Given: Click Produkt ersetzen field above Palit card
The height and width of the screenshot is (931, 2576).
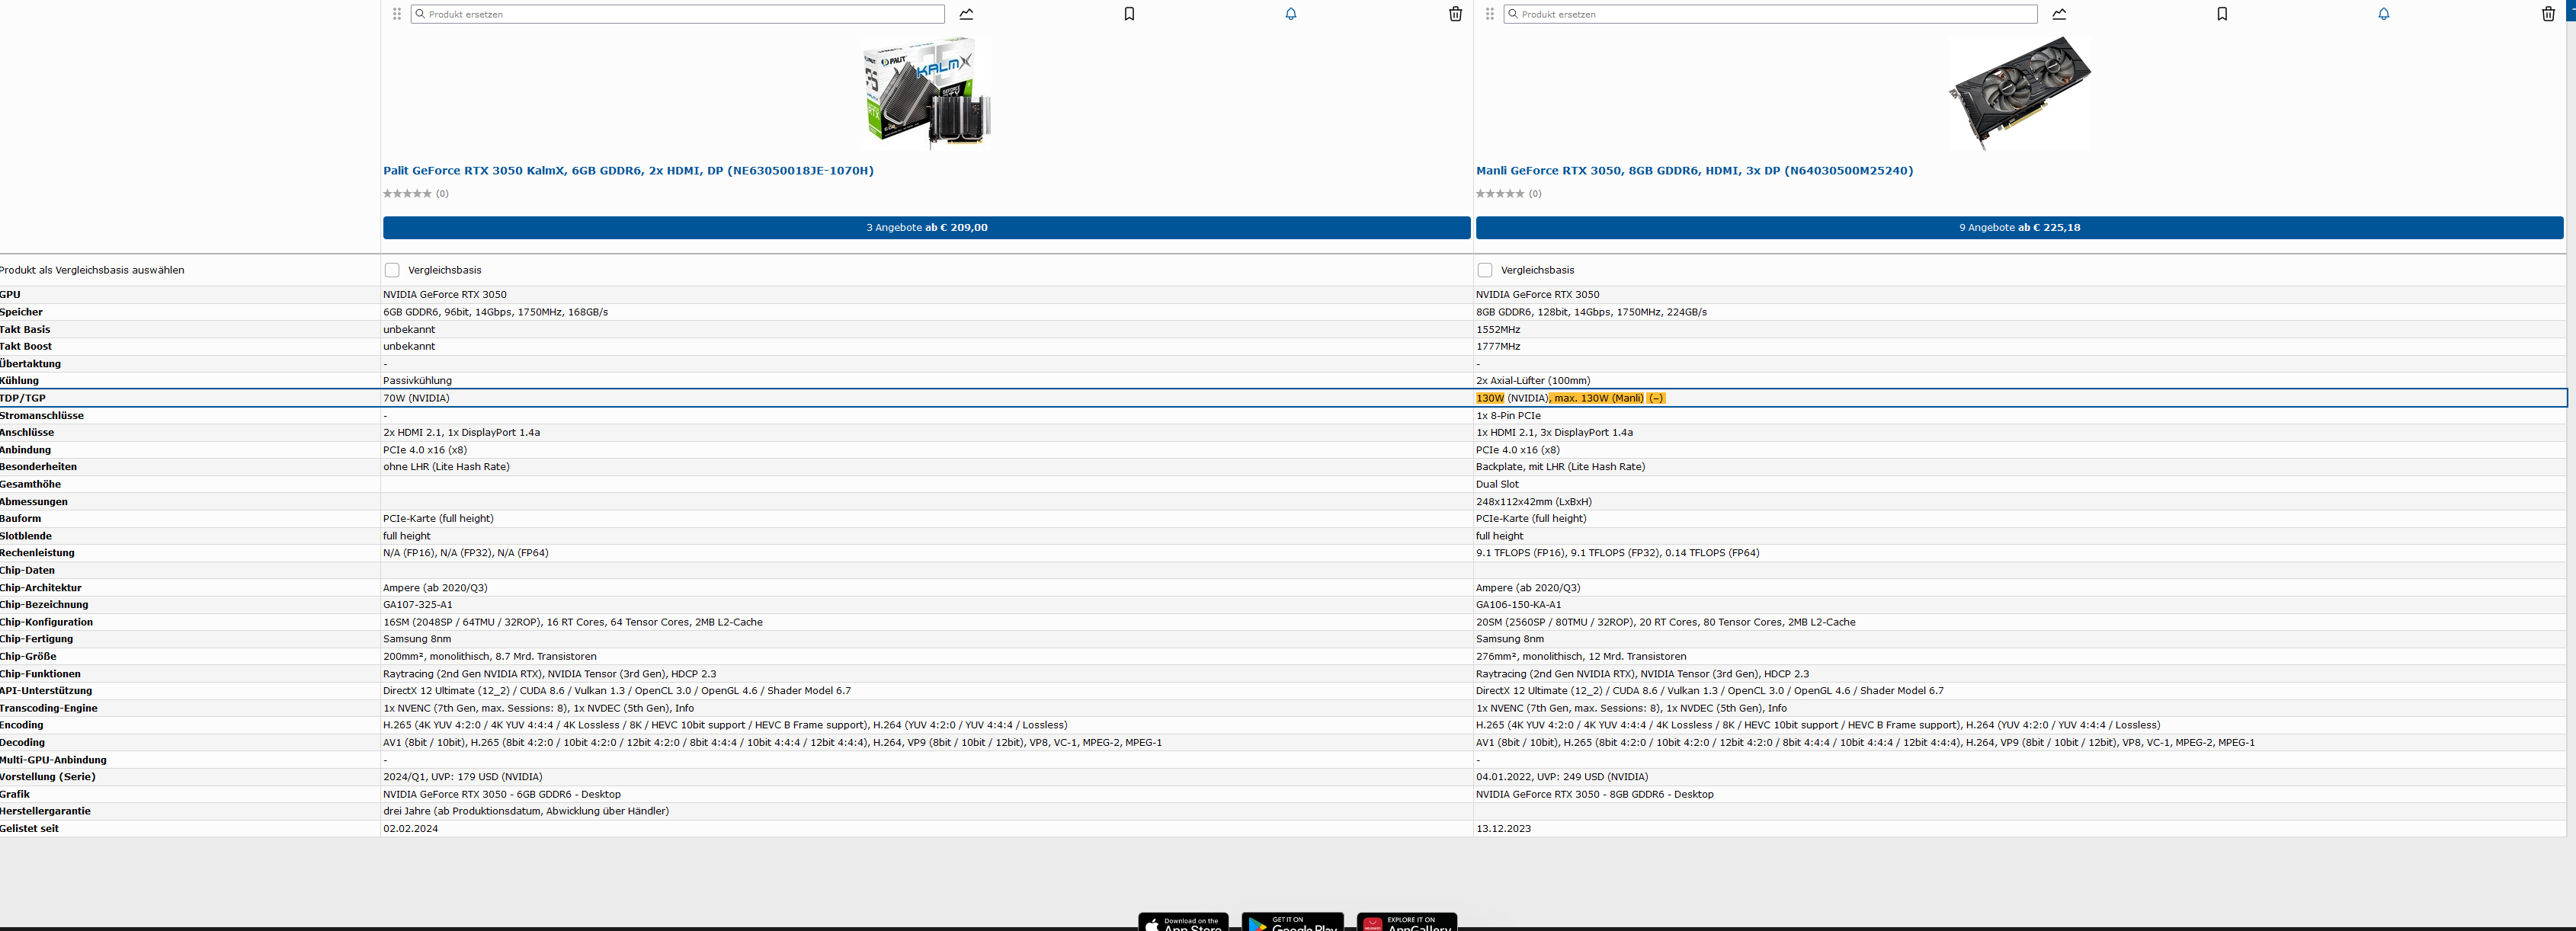Looking at the screenshot, I should (680, 14).
